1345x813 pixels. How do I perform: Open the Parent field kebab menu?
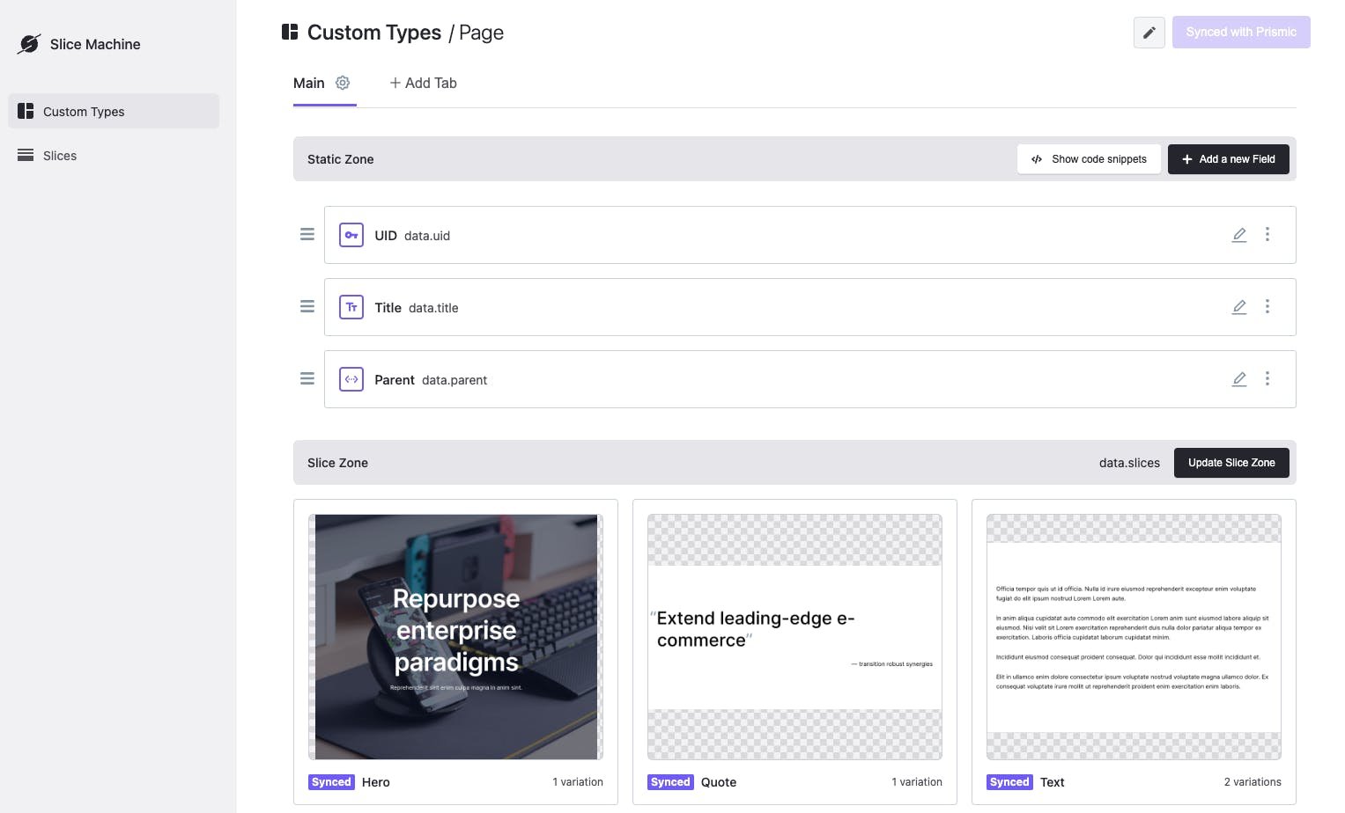click(1267, 378)
